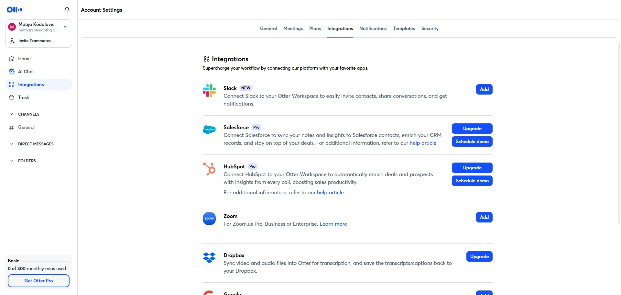This screenshot has height=295, width=621.
Task: Expand the Matija Kodalovic account dropdown
Action: (x=65, y=27)
